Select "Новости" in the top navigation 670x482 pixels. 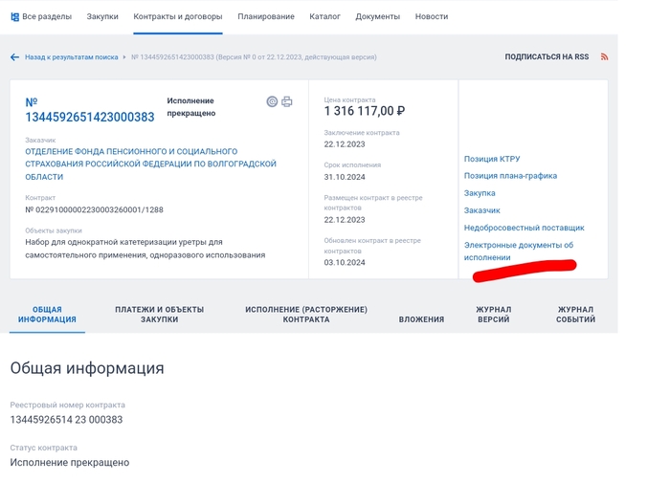432,17
